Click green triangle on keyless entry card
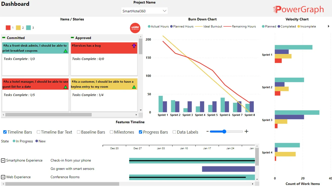This screenshot has height=187, width=332. point(134,87)
